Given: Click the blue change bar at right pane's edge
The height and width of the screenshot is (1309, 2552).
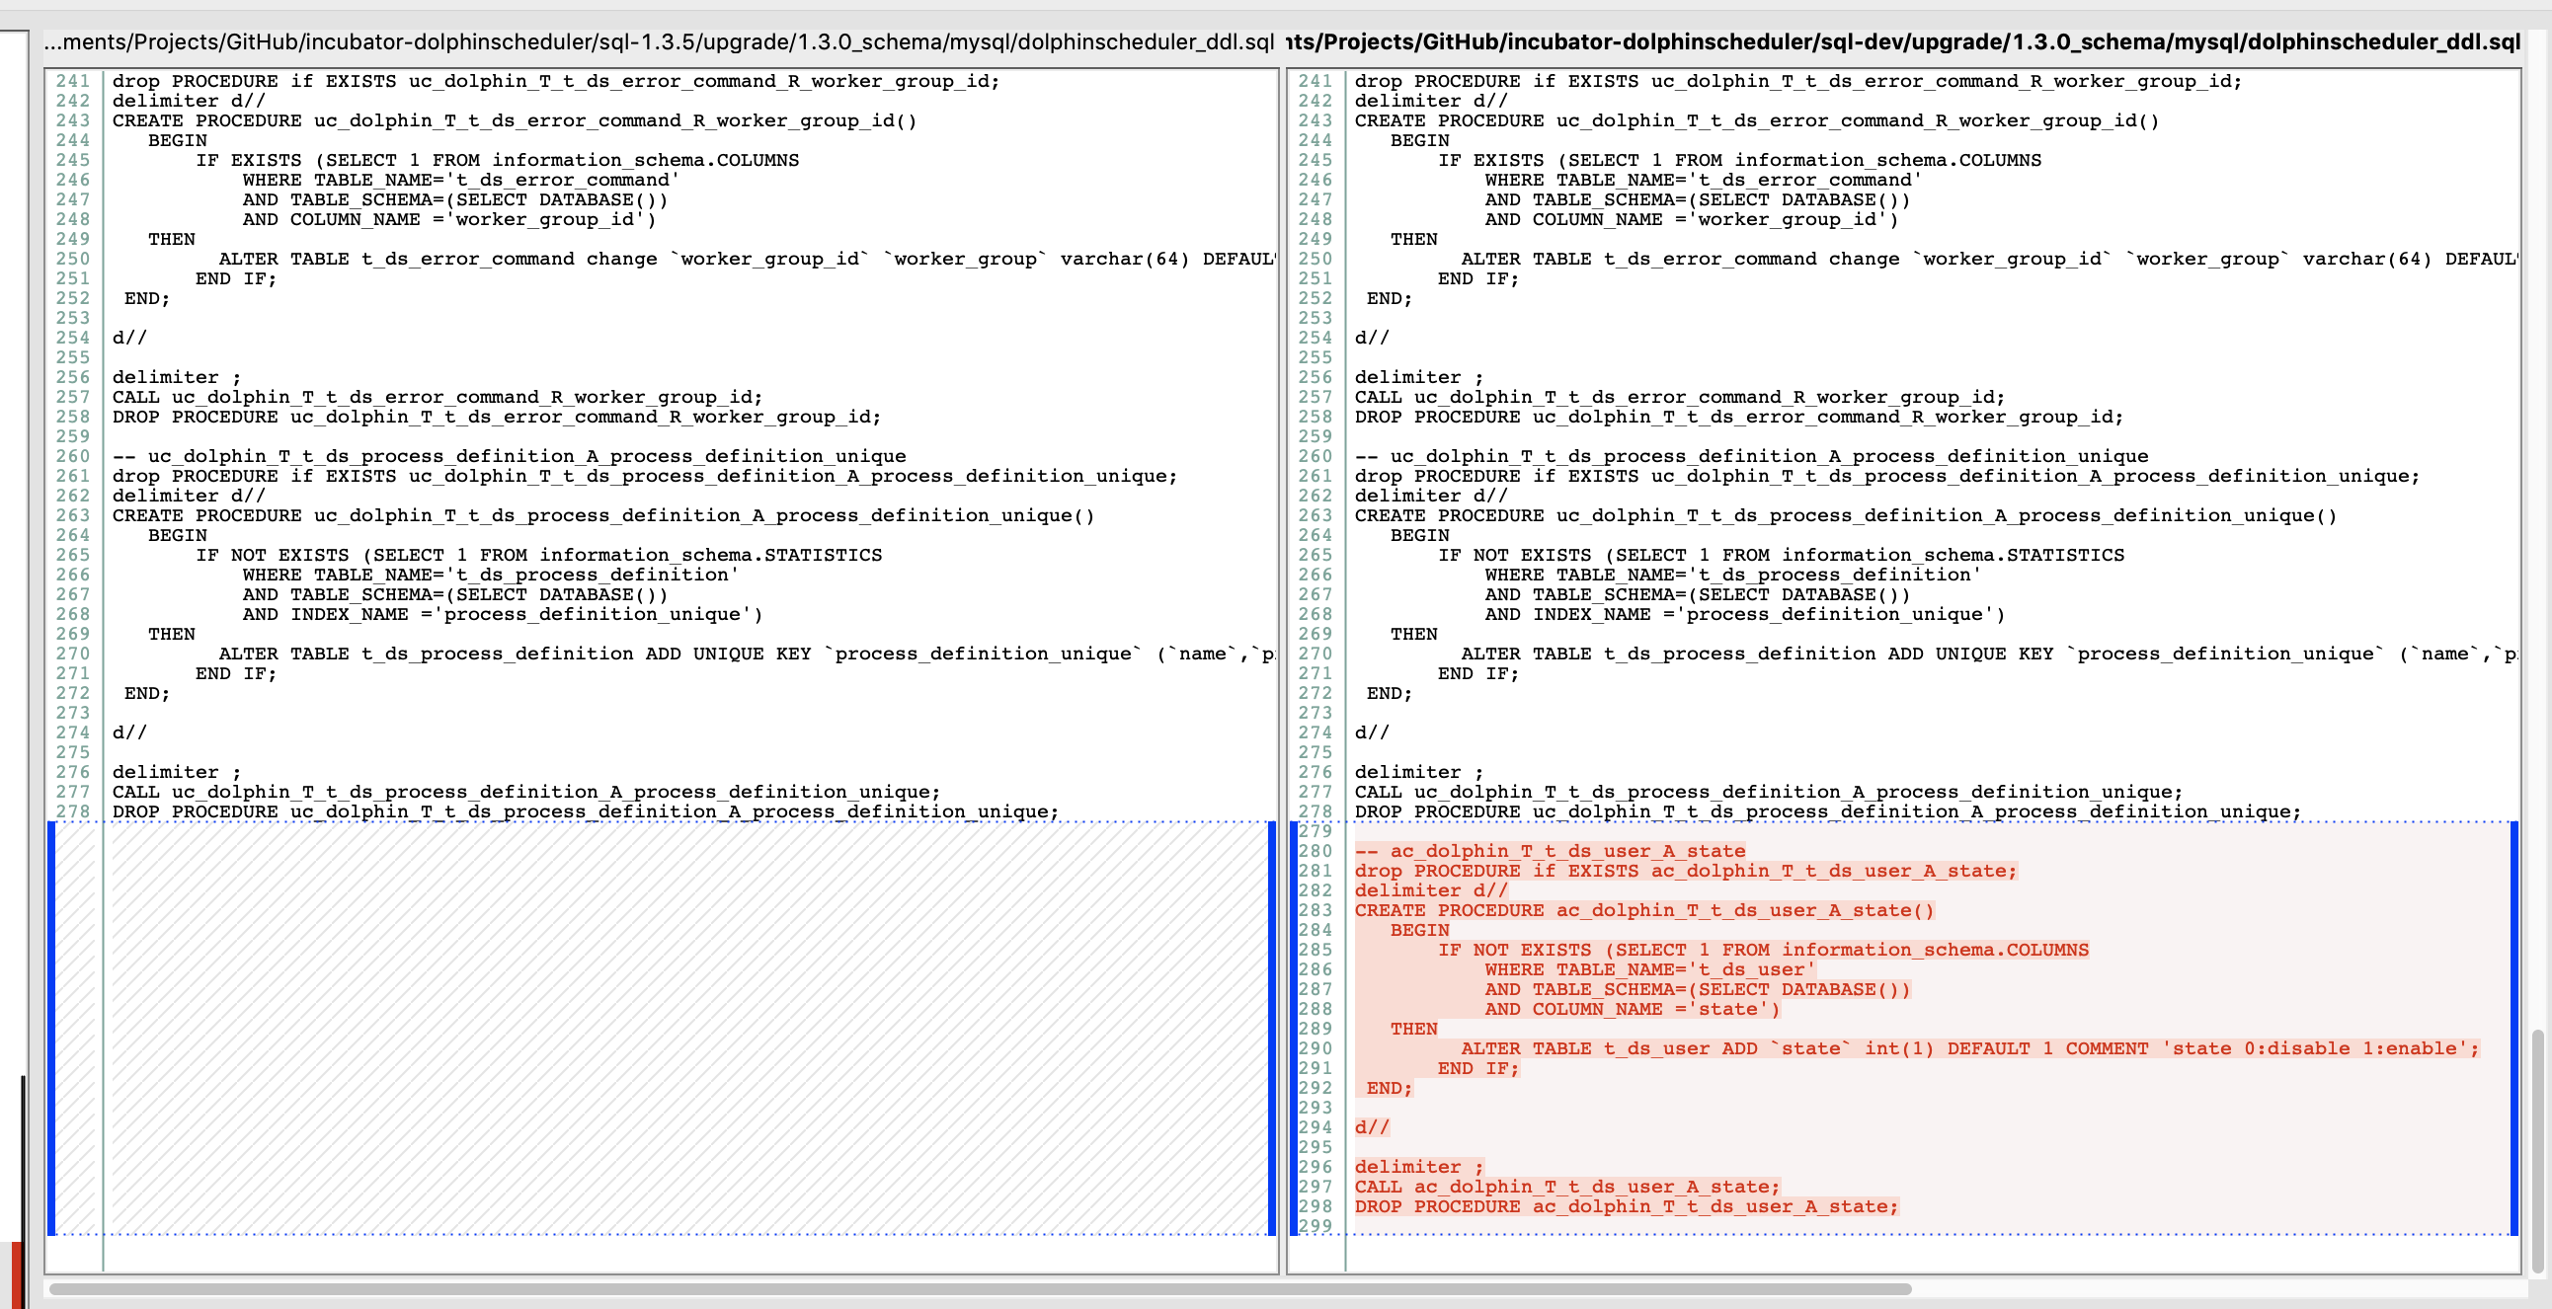Looking at the screenshot, I should (2514, 1028).
